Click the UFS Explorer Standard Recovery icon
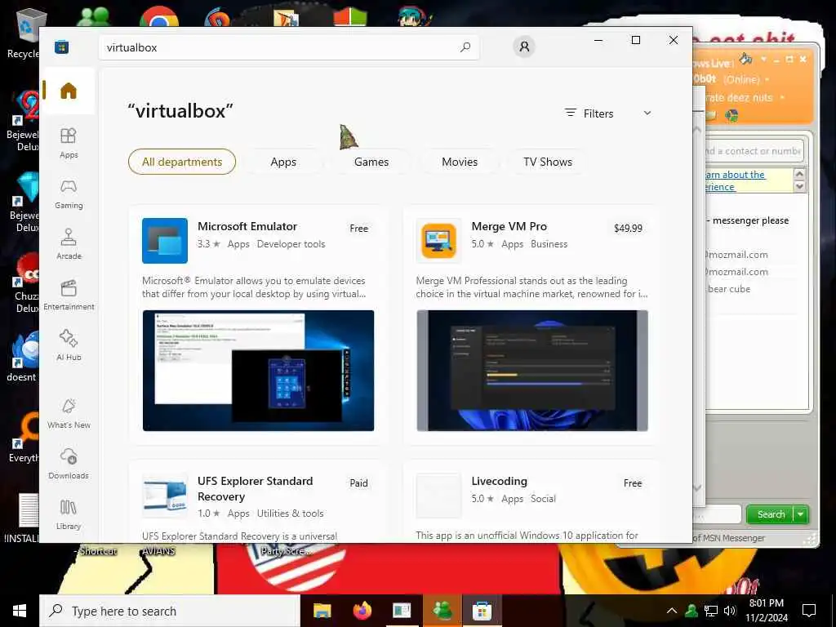The width and height of the screenshot is (836, 627). point(165,495)
